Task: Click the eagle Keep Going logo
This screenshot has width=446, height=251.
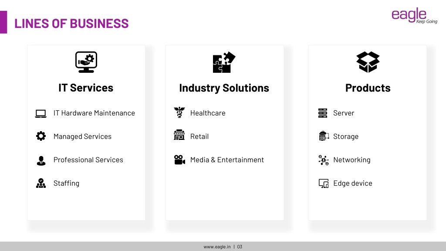Action: tap(415, 15)
